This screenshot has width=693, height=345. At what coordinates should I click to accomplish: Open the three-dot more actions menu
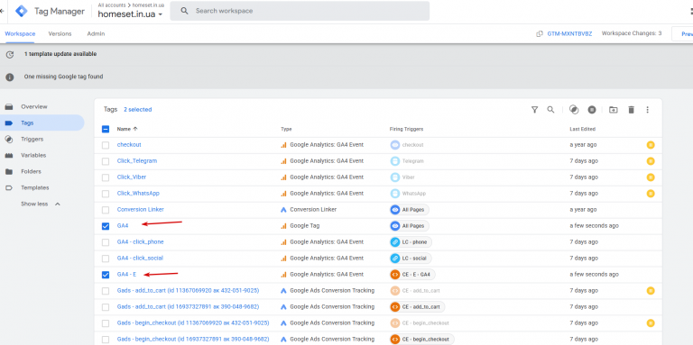648,110
